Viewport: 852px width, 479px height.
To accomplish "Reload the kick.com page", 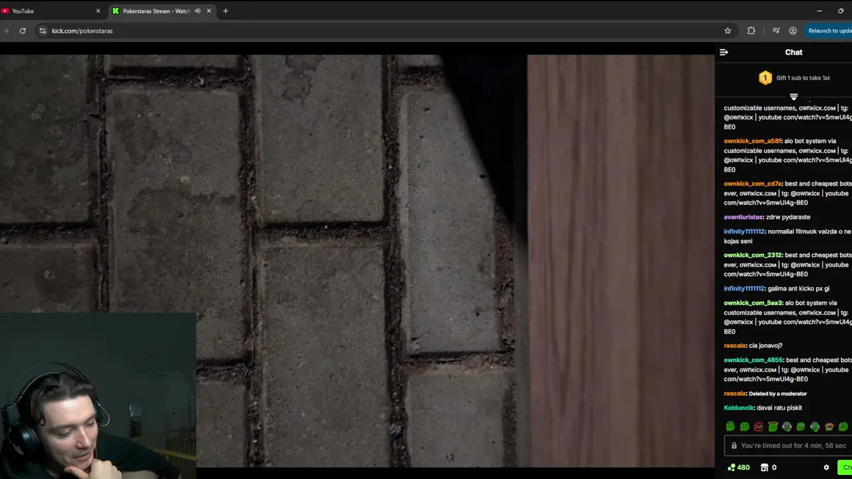I will click(x=23, y=31).
